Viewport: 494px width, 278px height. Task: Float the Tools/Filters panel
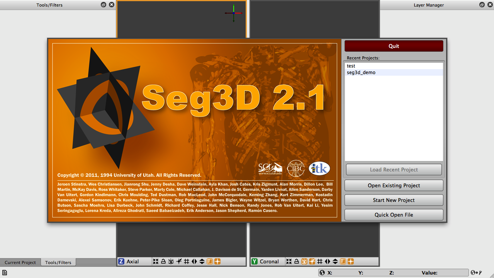pyautogui.click(x=104, y=5)
